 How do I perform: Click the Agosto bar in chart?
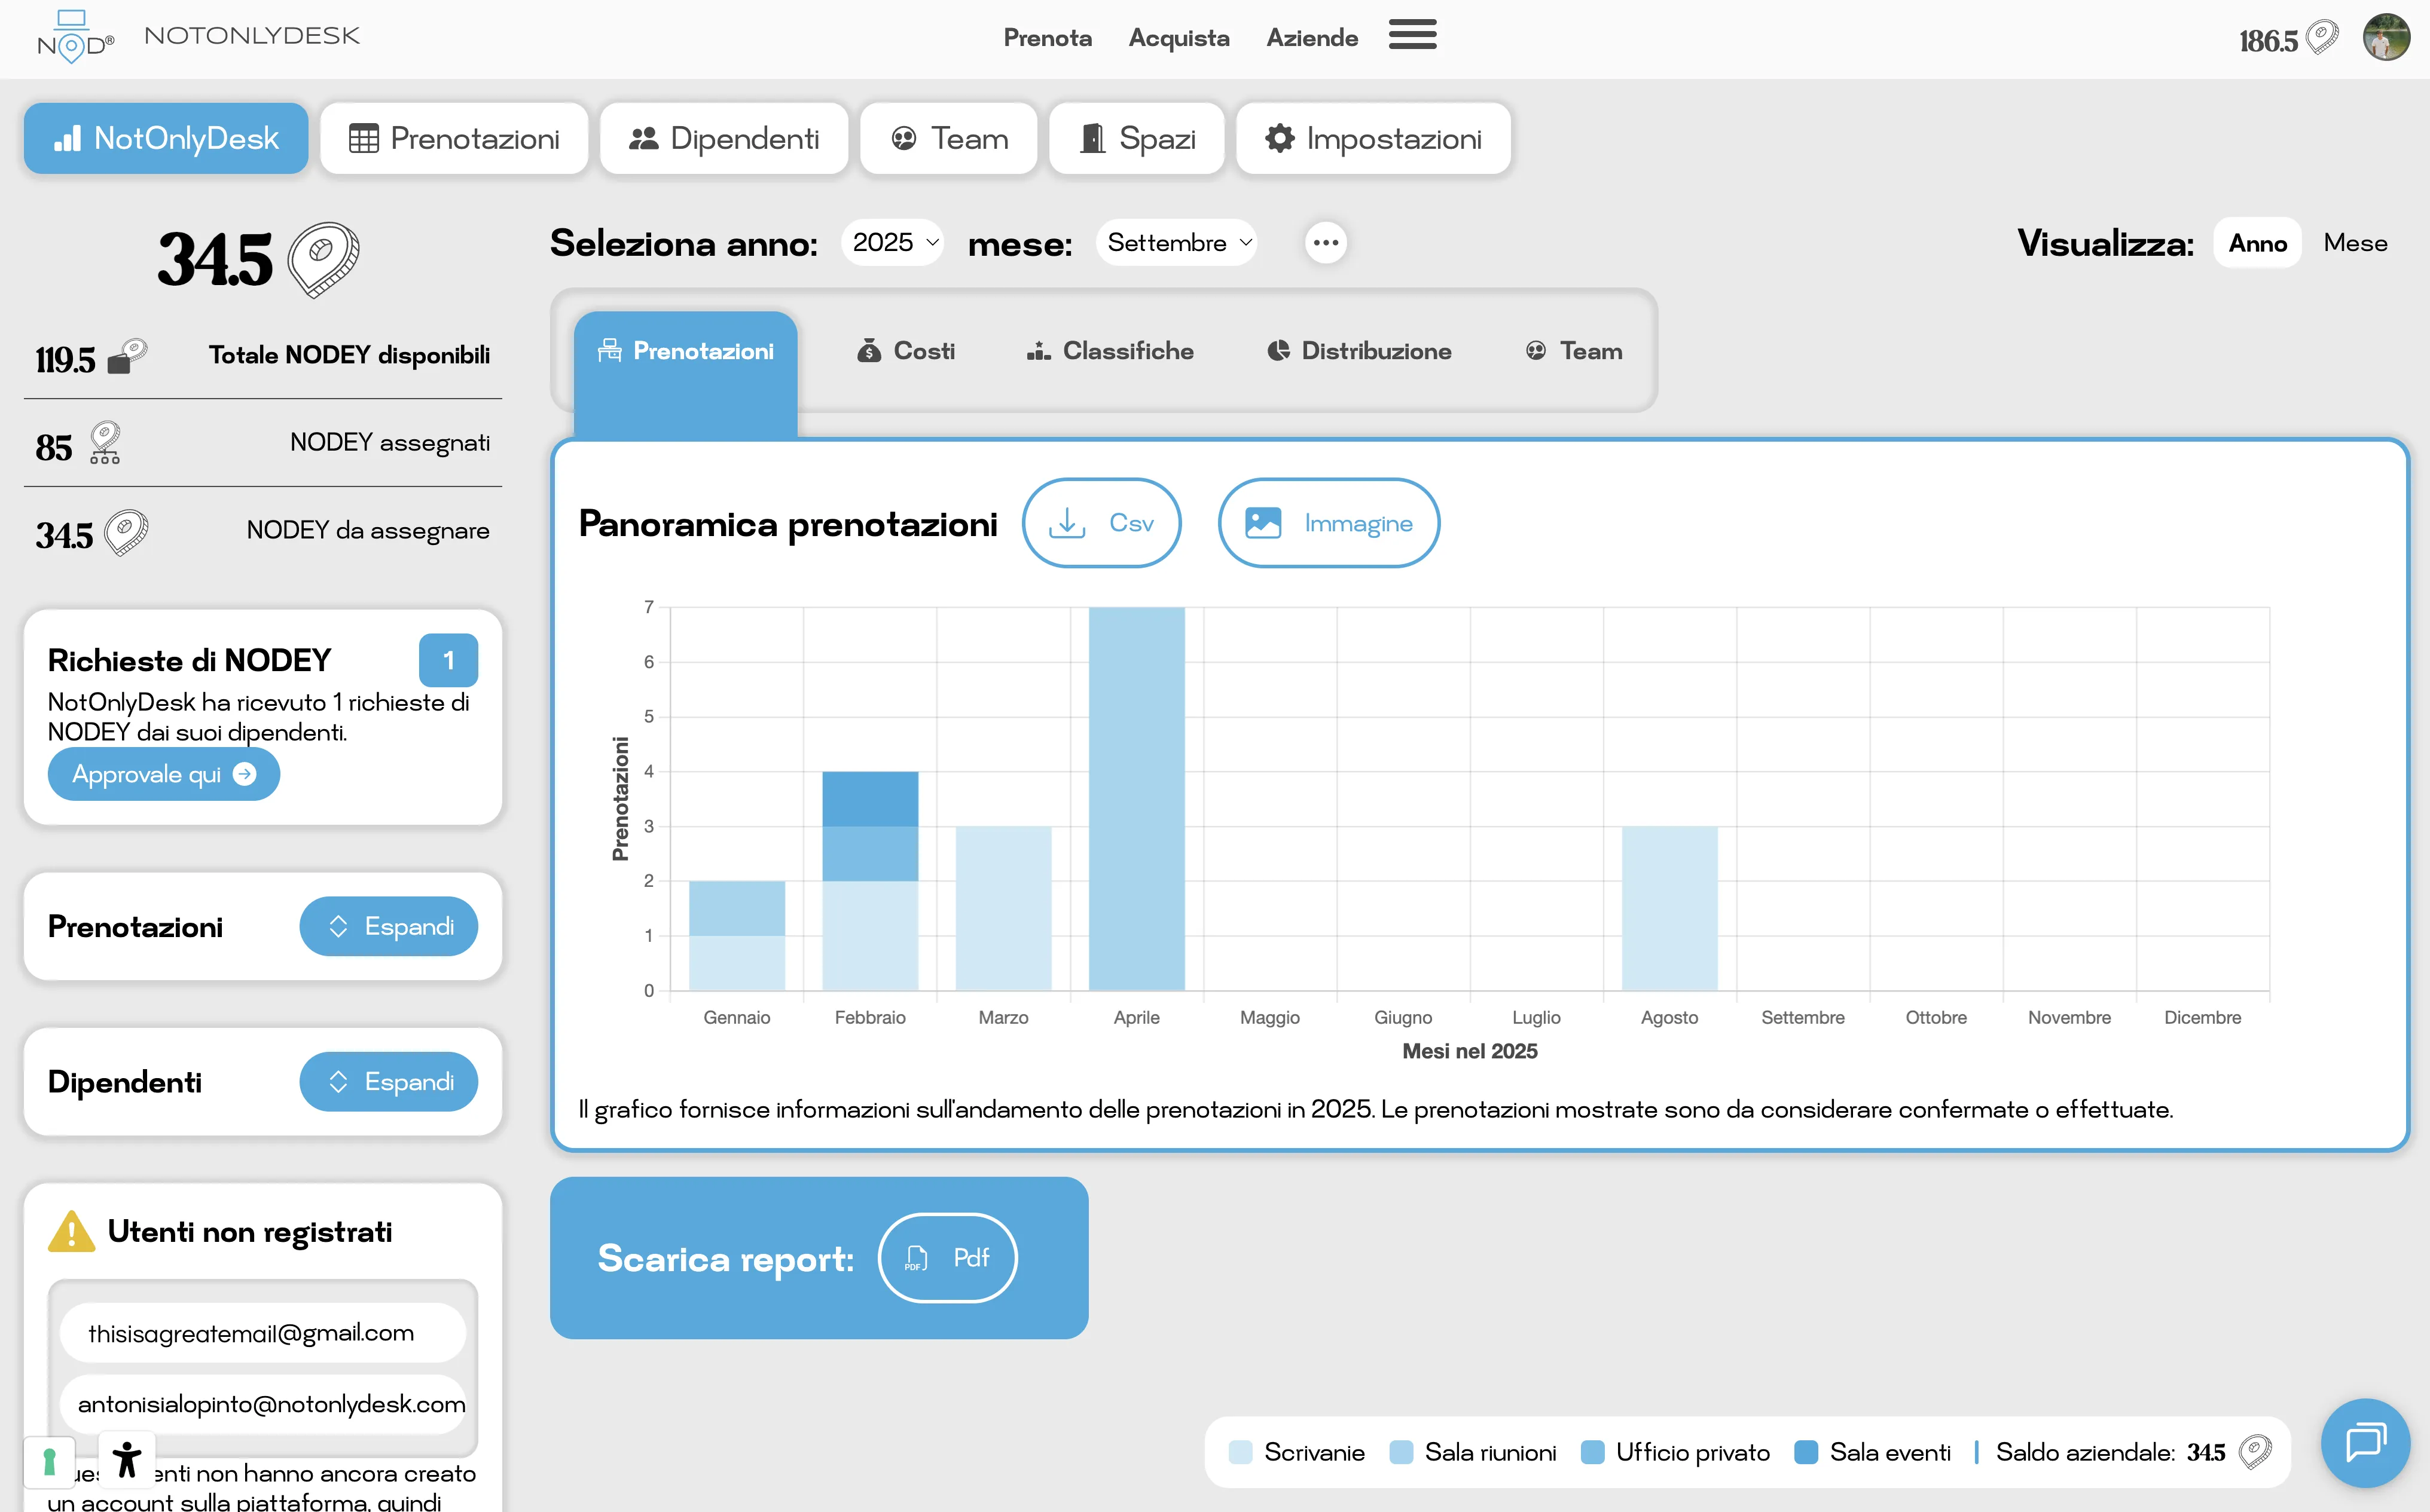[1669, 908]
